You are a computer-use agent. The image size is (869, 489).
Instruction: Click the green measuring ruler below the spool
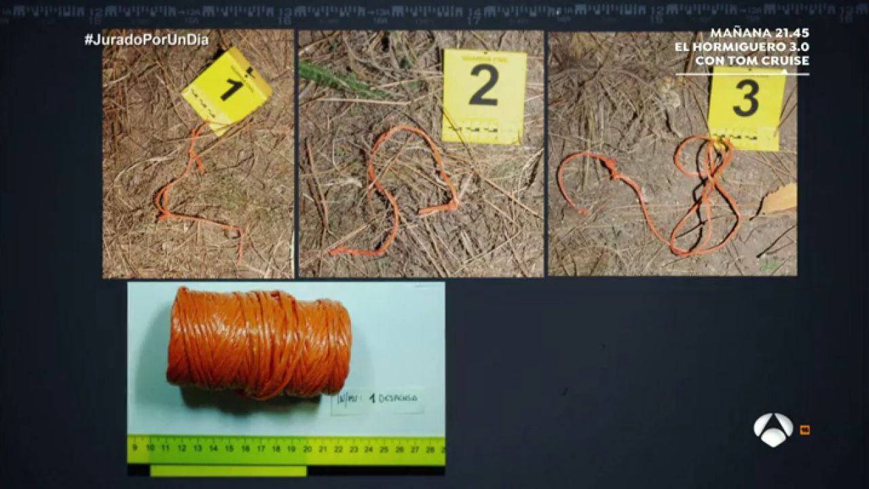click(286, 449)
